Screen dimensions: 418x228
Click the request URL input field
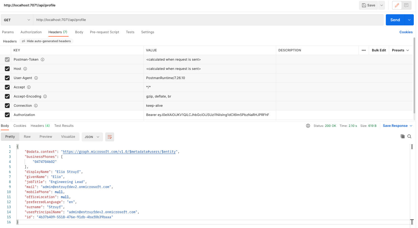point(208,20)
